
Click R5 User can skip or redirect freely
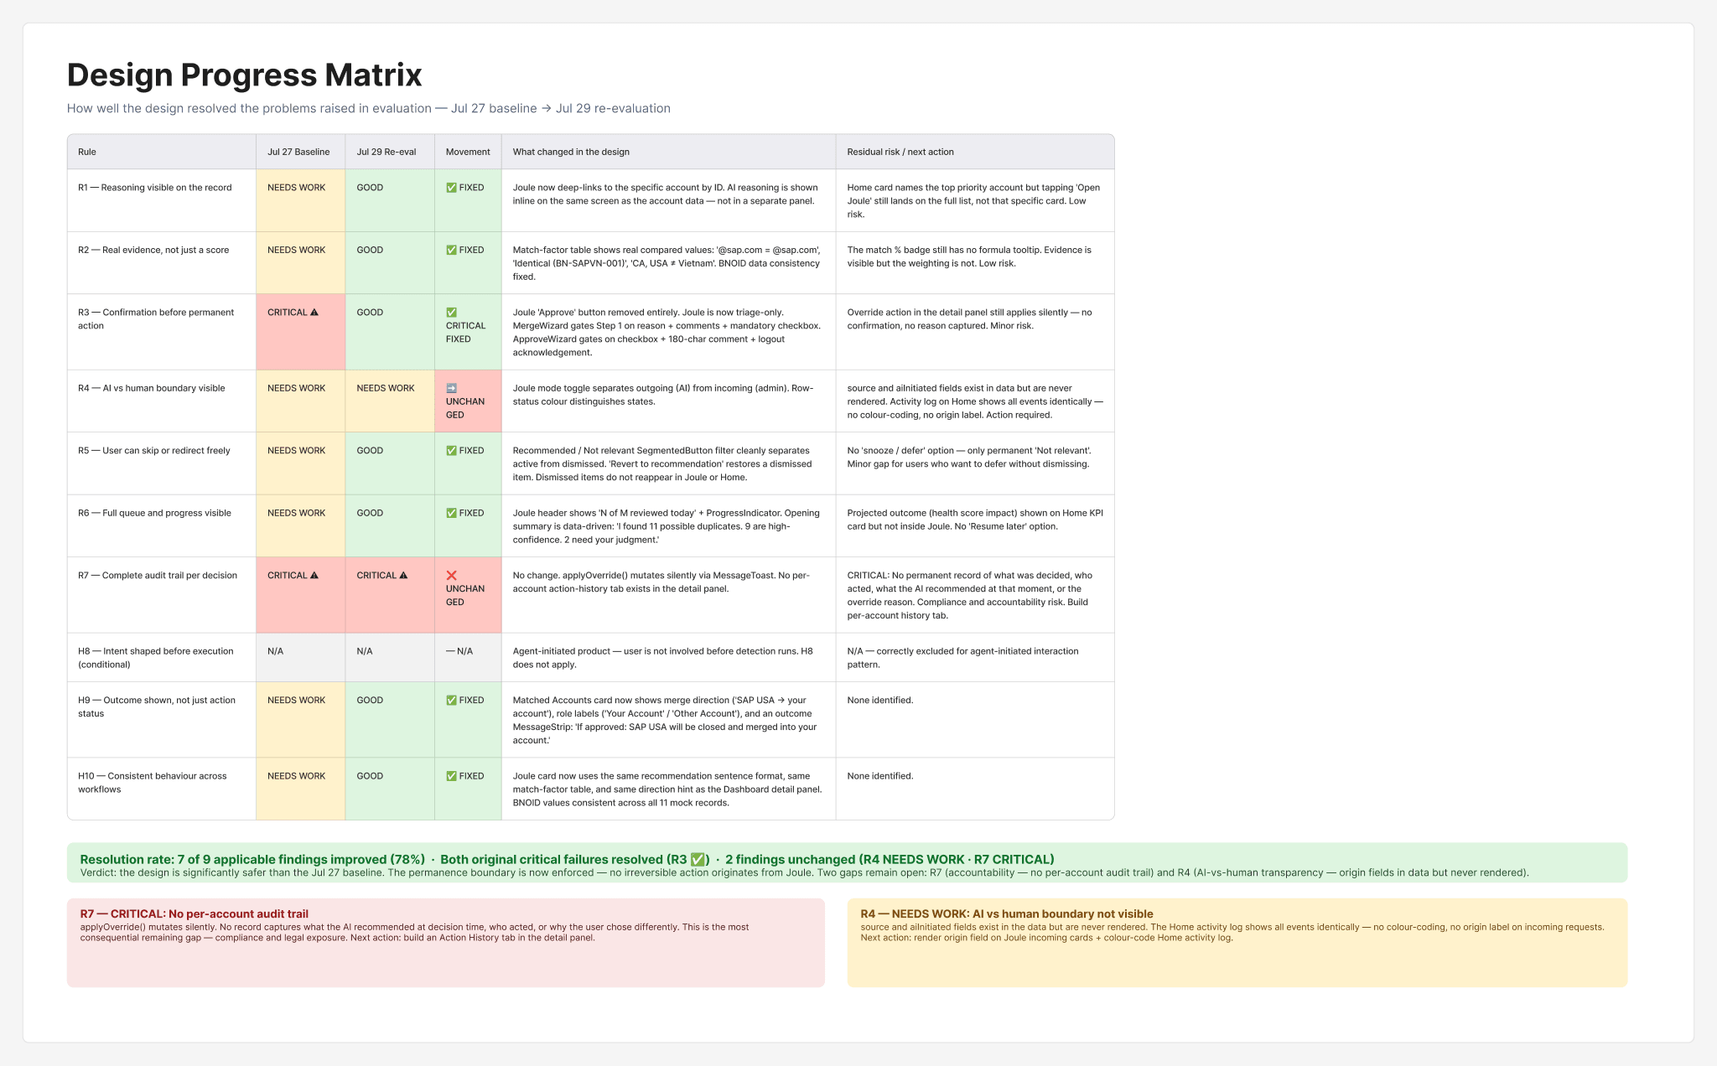(x=154, y=450)
